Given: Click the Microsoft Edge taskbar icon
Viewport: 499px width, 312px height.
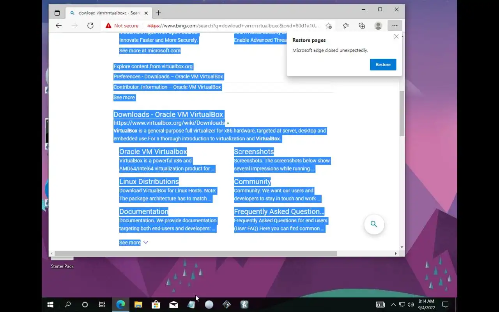Looking at the screenshot, I should click(120, 305).
